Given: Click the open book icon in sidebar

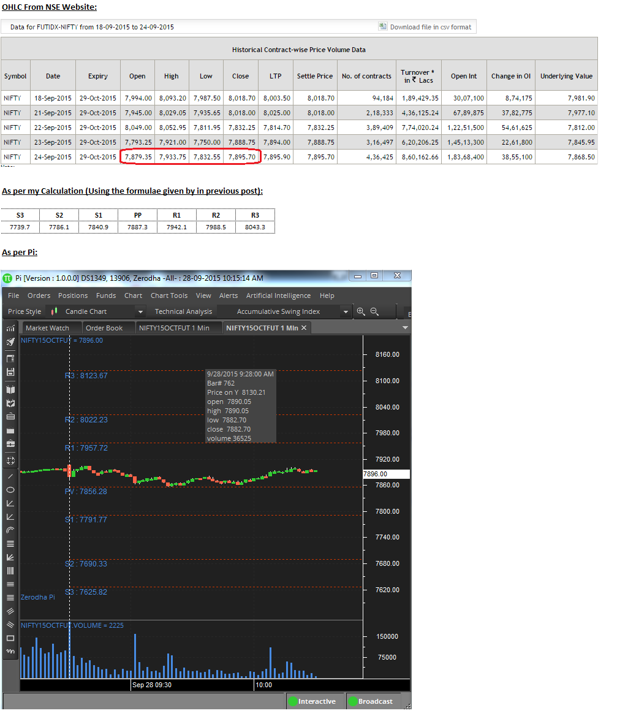Looking at the screenshot, I should (10, 390).
